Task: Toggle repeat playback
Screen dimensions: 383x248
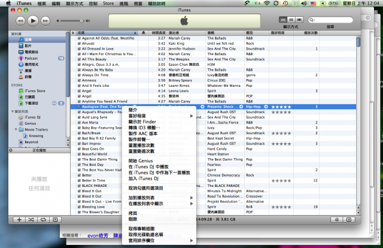Action: (x=43, y=220)
